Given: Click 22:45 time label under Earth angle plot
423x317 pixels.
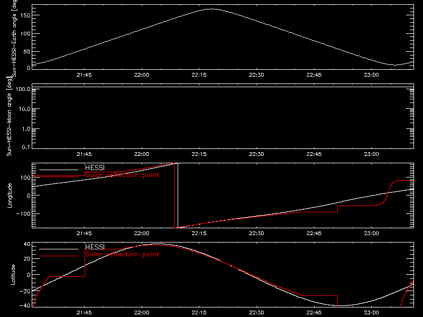Looking at the screenshot, I should click(314, 75).
